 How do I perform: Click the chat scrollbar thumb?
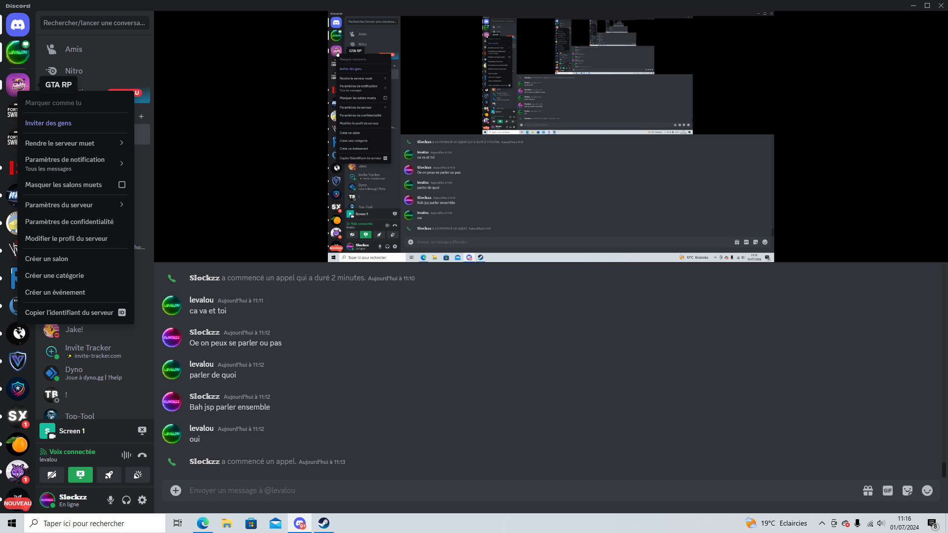click(944, 470)
